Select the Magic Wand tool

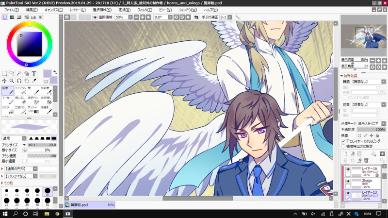pos(19,73)
